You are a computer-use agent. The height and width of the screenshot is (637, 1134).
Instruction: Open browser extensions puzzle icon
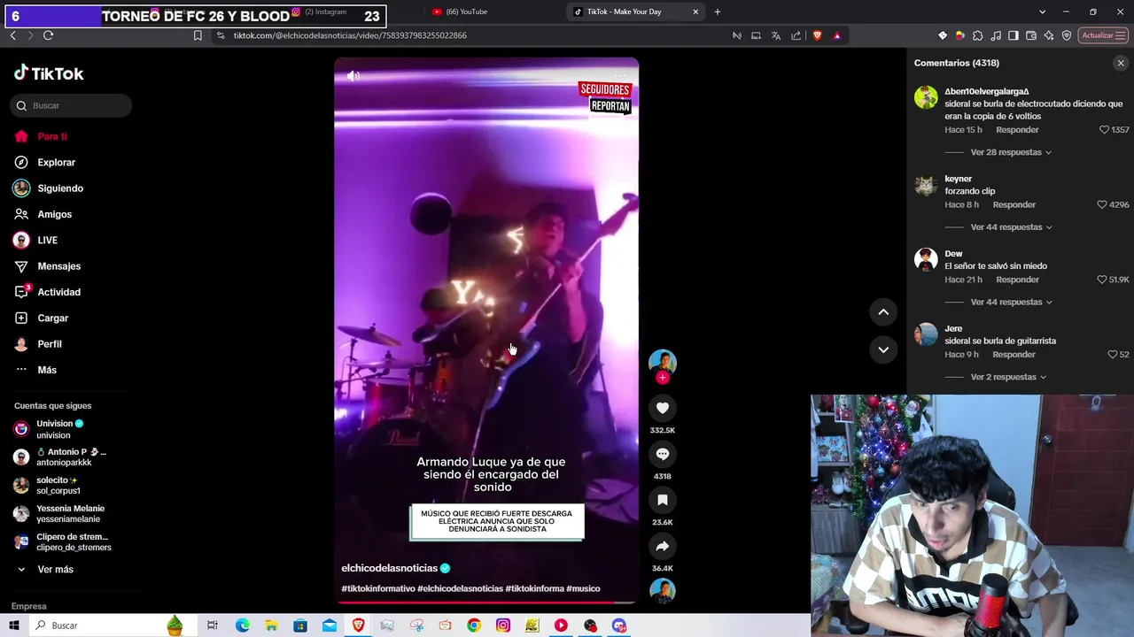click(x=977, y=35)
